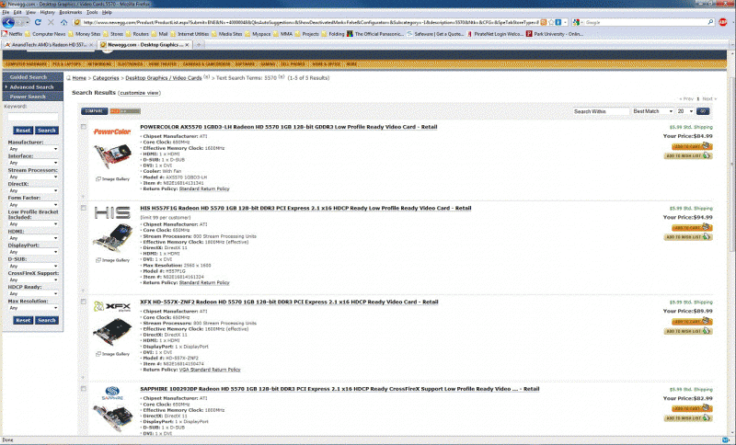Open the Money Sites bookmark folder

click(x=85, y=34)
